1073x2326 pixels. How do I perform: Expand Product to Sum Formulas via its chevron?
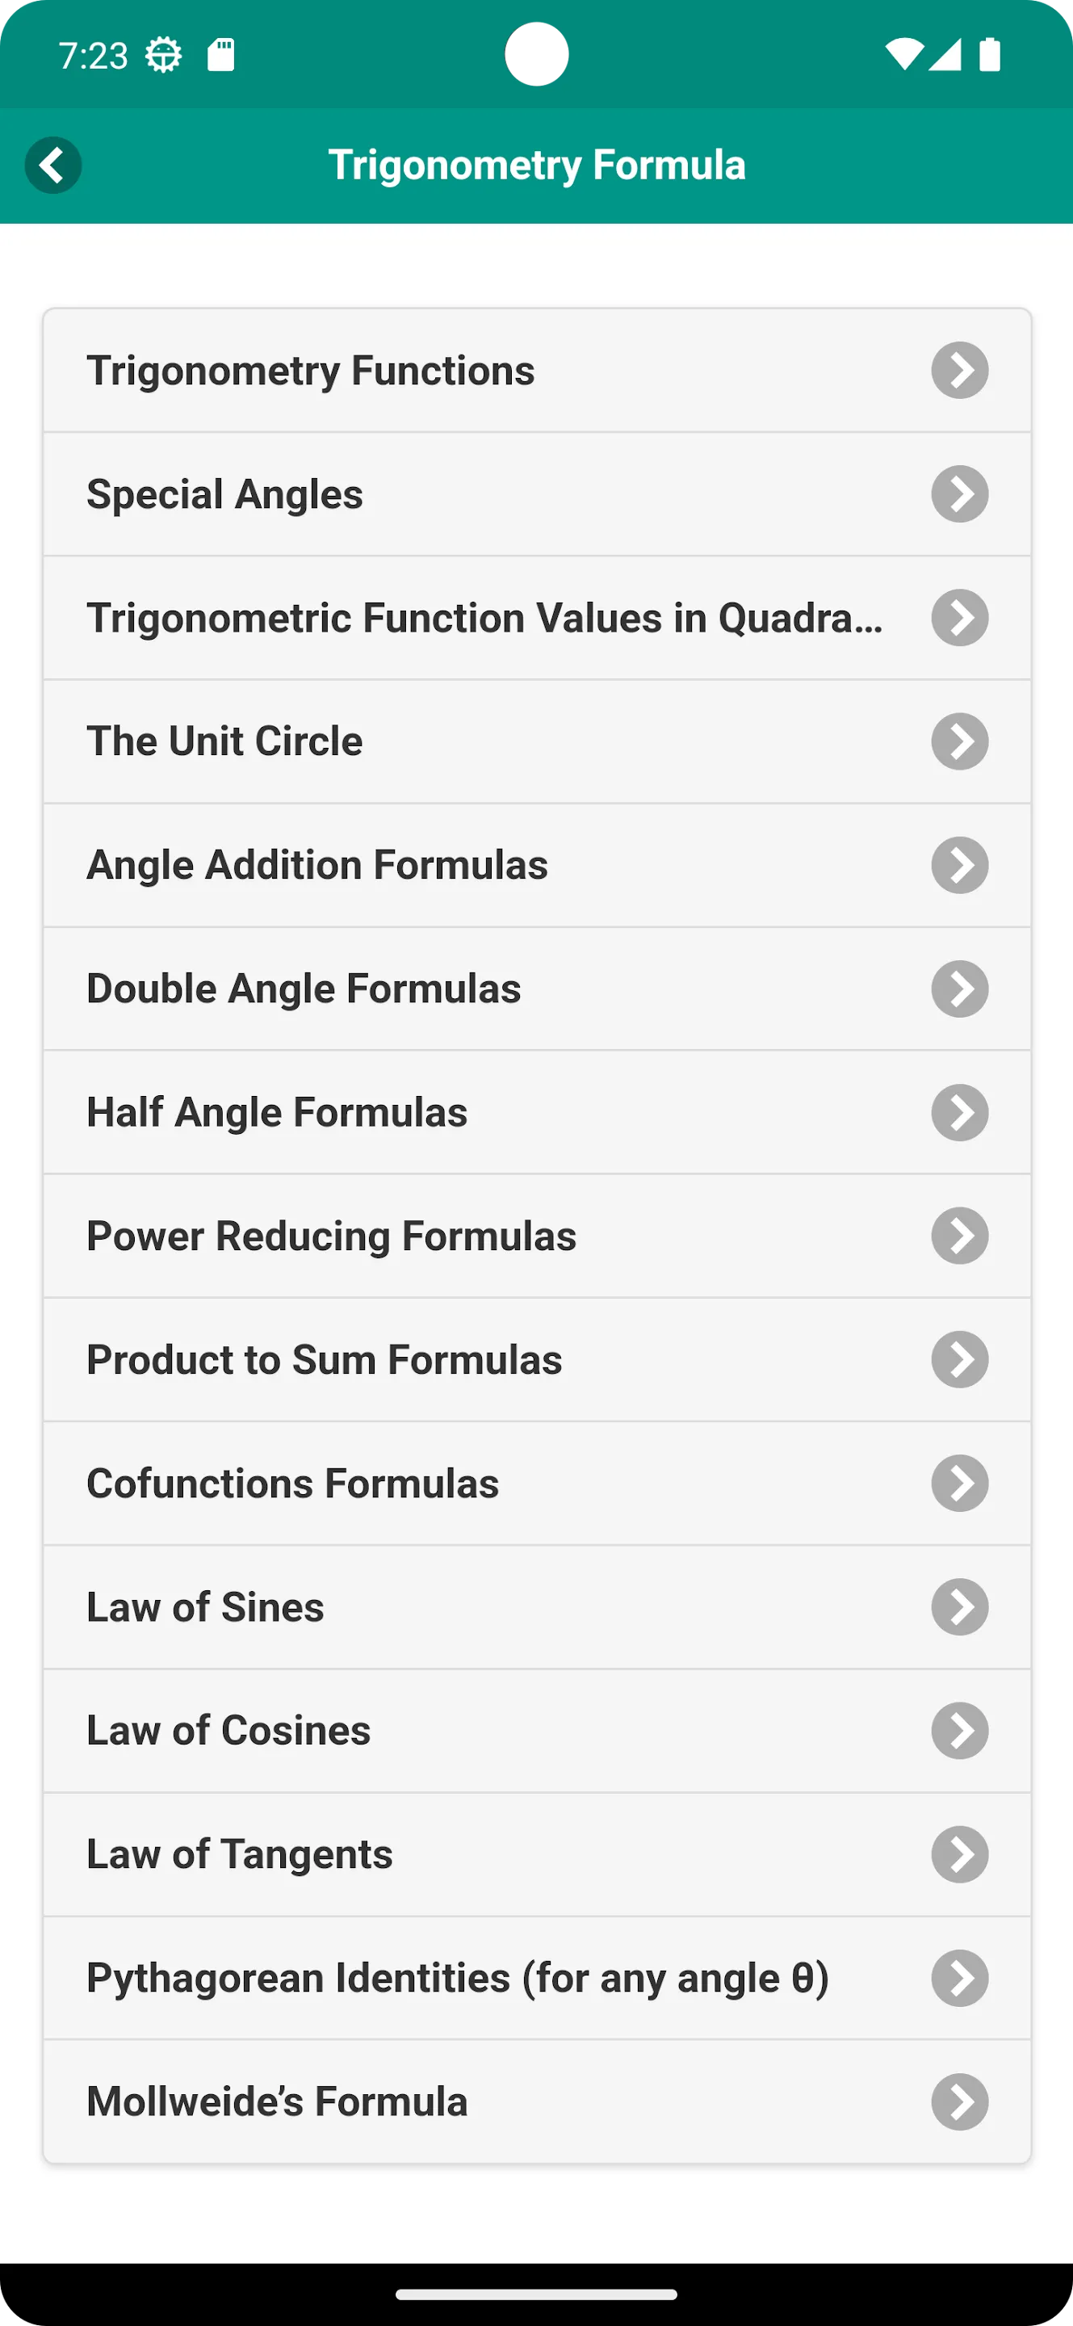pyautogui.click(x=959, y=1360)
